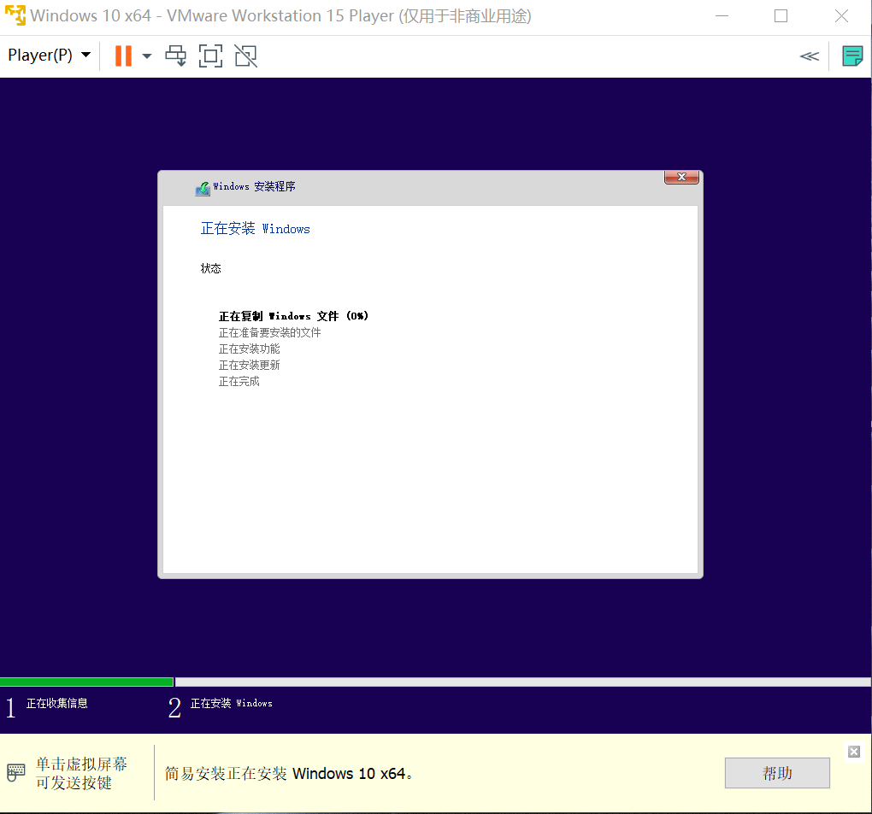Screen dimensions: 872x814
Task: Pause the virtual machine with orange button
Action: (123, 56)
